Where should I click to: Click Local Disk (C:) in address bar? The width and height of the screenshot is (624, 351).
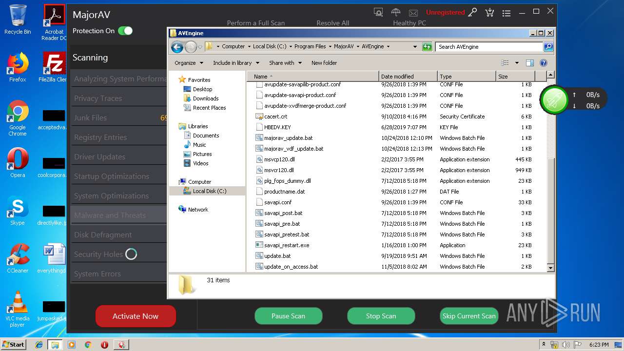[x=270, y=47]
